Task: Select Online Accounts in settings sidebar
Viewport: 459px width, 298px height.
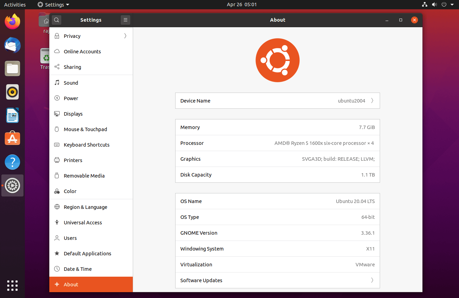Action: [91, 52]
